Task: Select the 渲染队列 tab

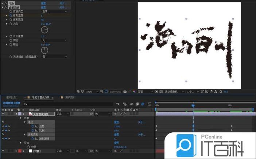Action: tap(11, 98)
